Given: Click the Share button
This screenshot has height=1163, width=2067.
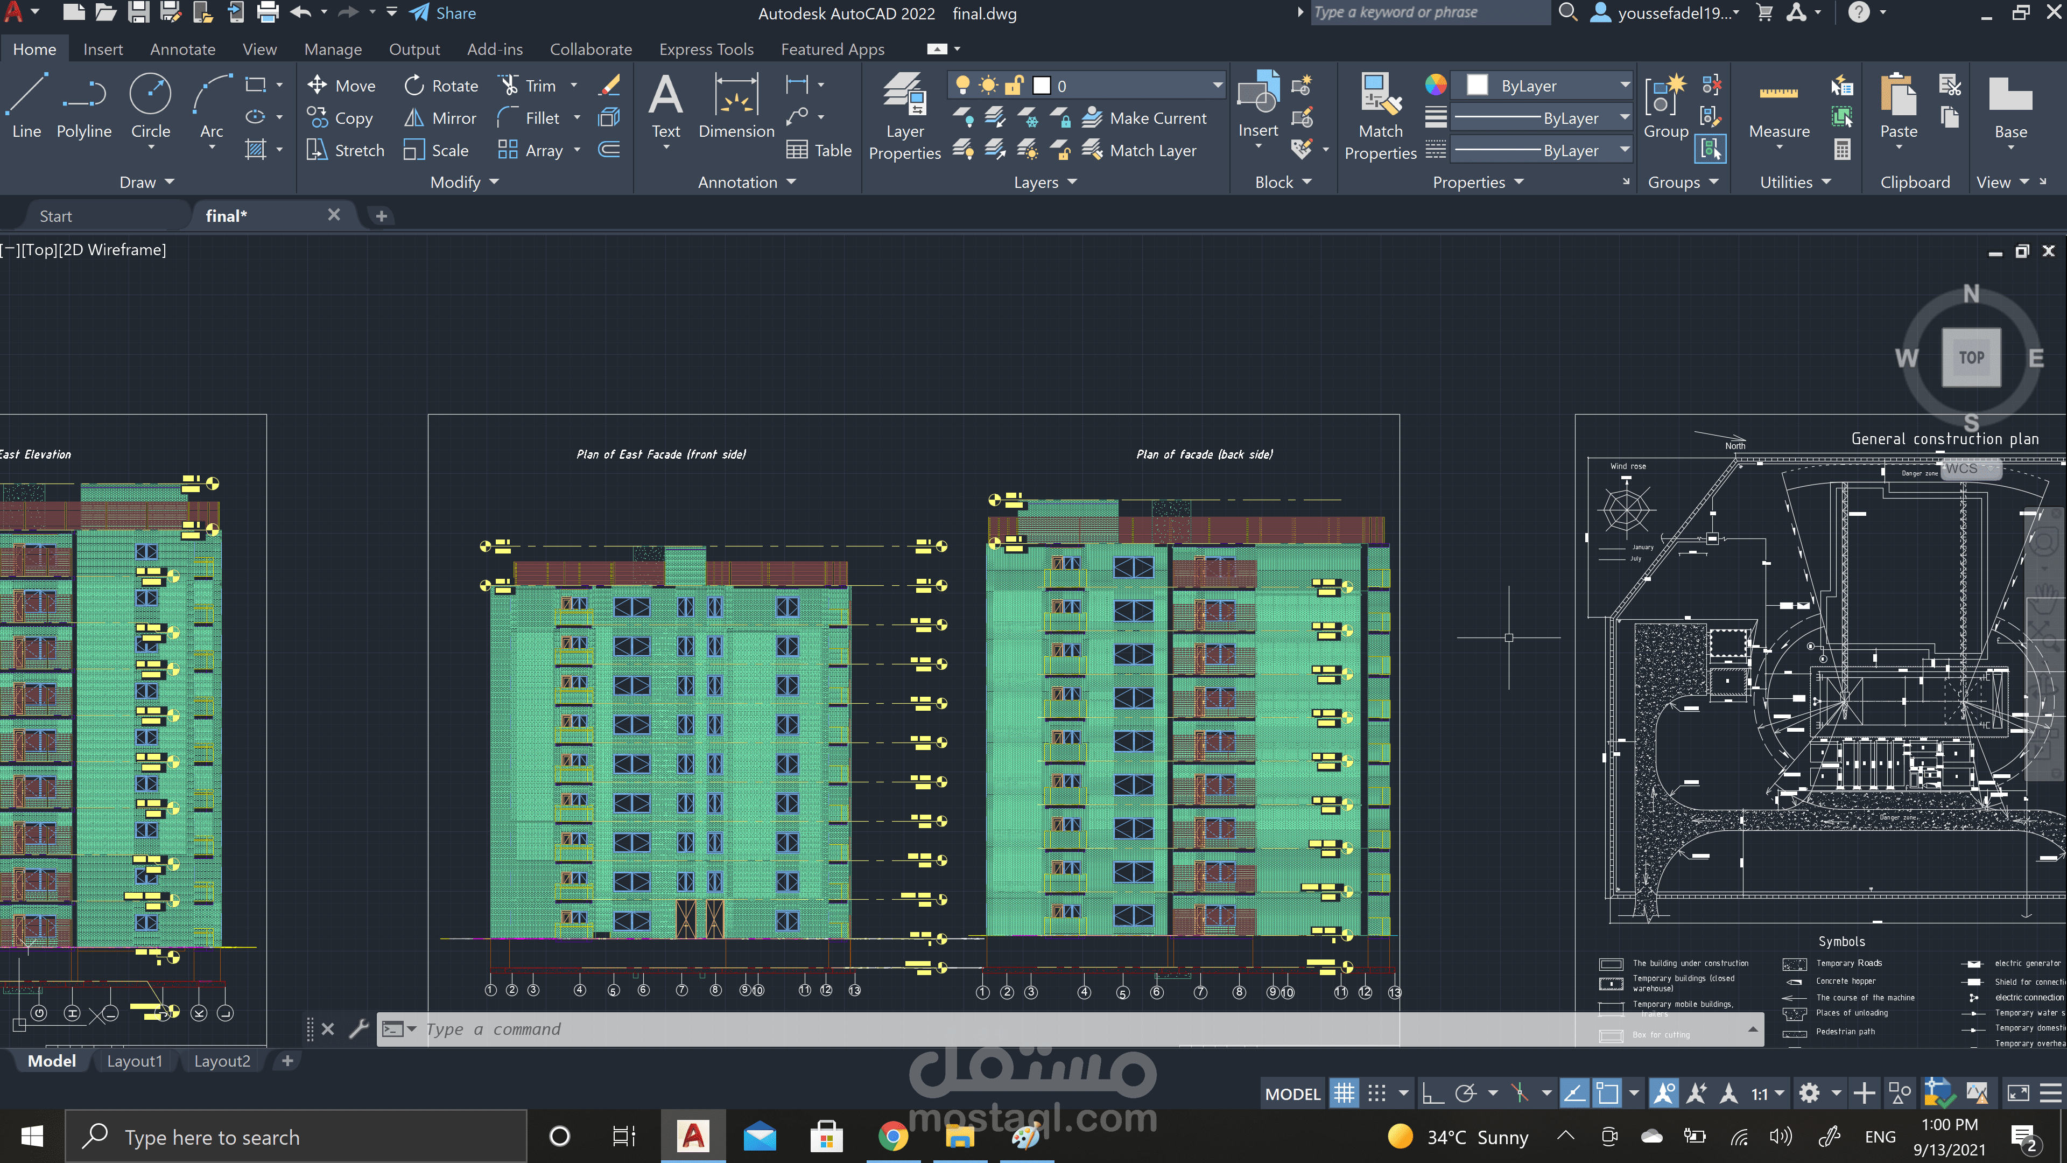Looking at the screenshot, I should 443,13.
